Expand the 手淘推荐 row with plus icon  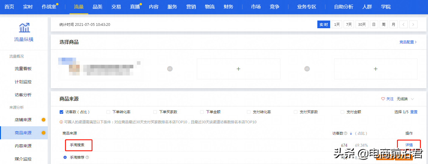(65, 157)
